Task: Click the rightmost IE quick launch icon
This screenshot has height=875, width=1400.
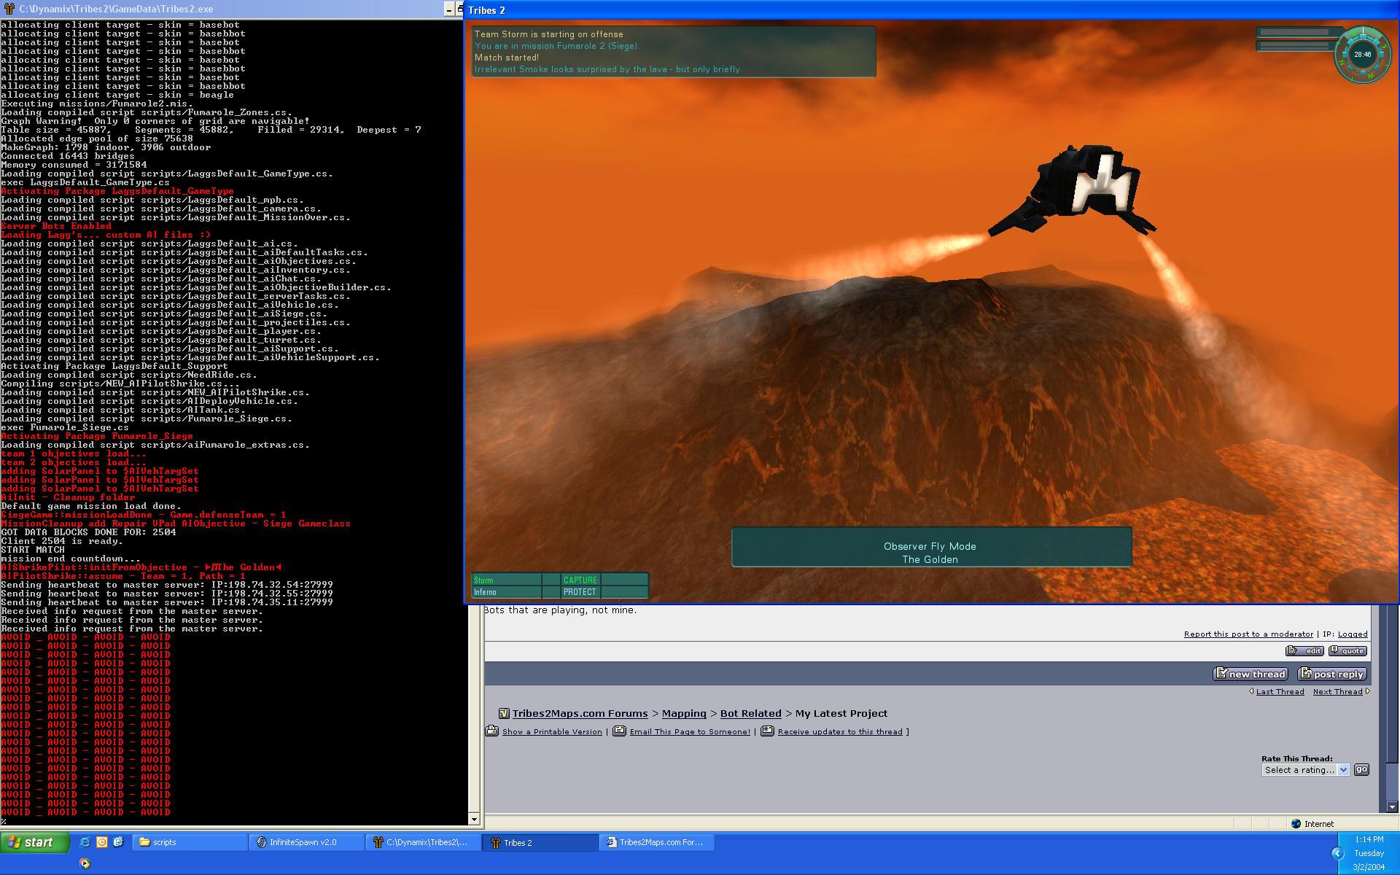Action: coord(119,842)
